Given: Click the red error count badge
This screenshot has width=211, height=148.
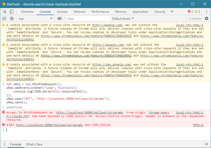Looking at the screenshot, I should pos(190,12).
